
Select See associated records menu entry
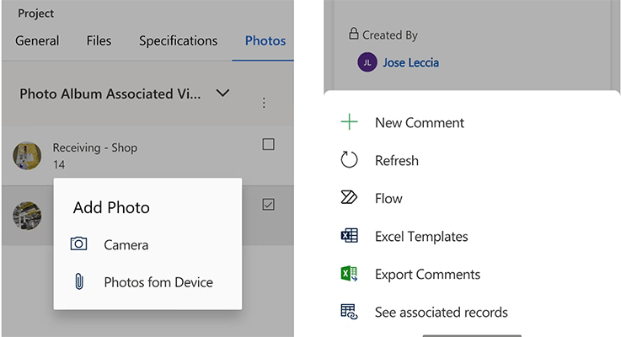coord(441,312)
